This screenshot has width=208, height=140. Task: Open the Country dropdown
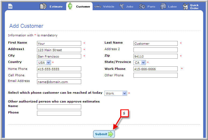[44, 62]
